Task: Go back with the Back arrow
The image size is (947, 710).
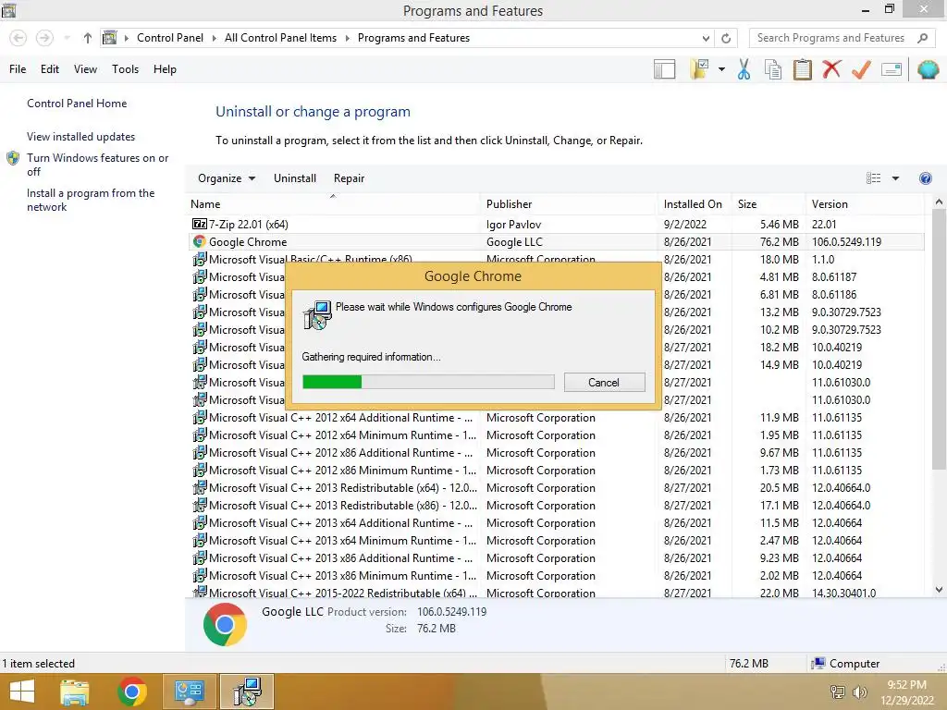Action: point(18,38)
